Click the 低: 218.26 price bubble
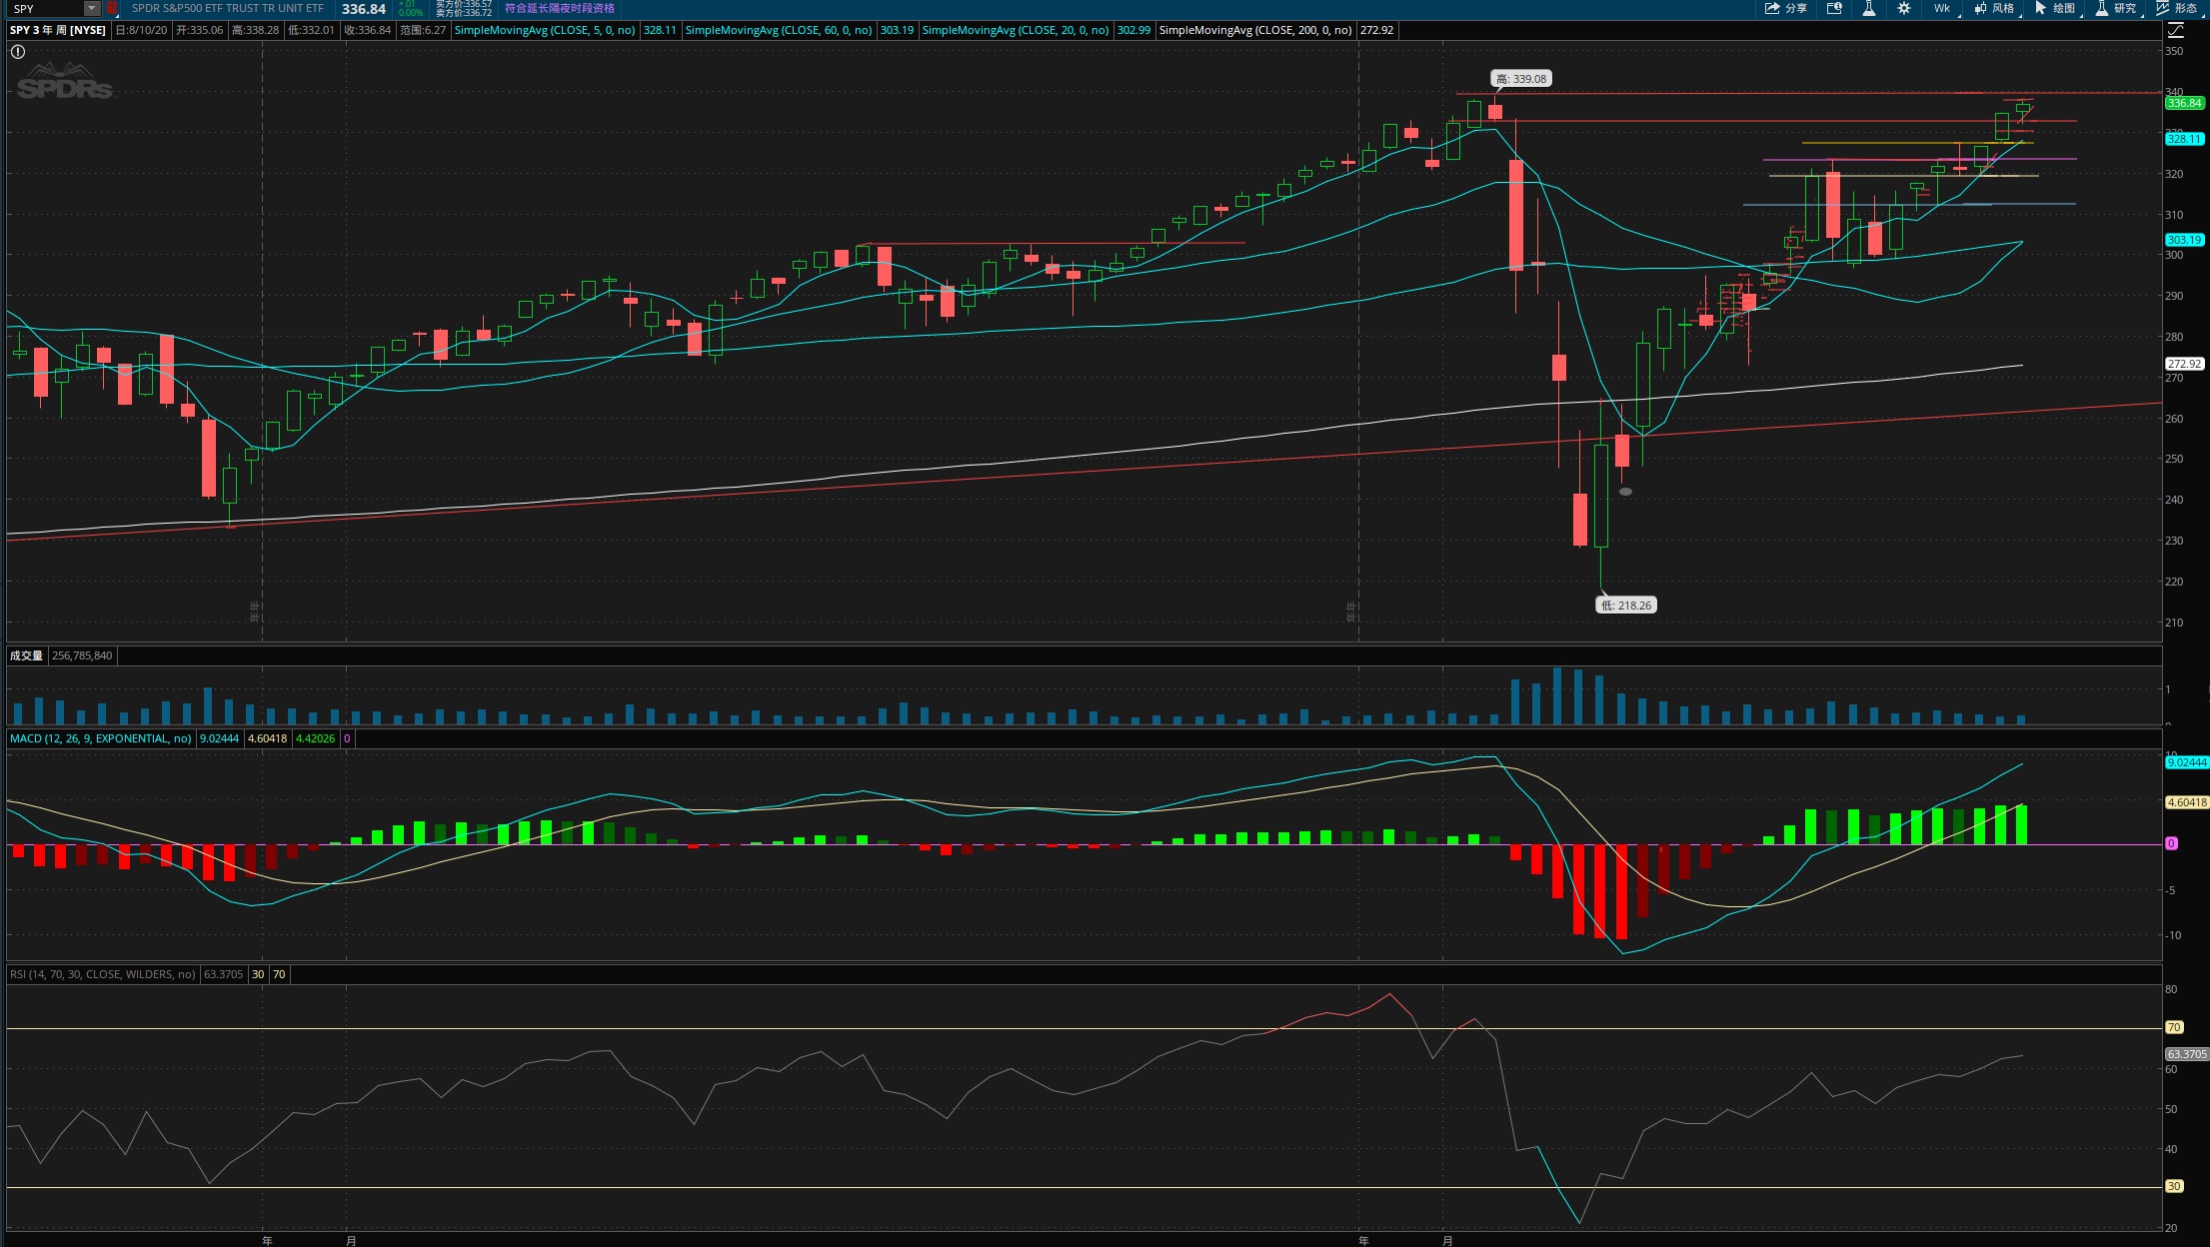The image size is (2210, 1247). click(x=1626, y=606)
